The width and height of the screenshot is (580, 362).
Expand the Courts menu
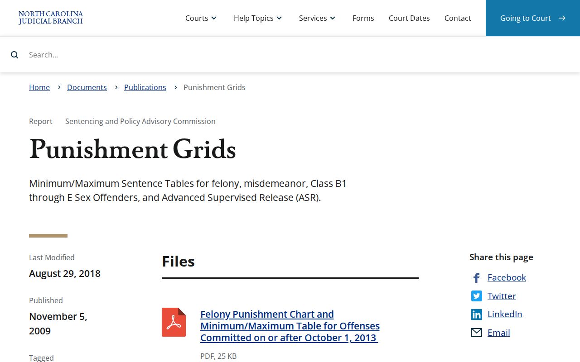201,18
